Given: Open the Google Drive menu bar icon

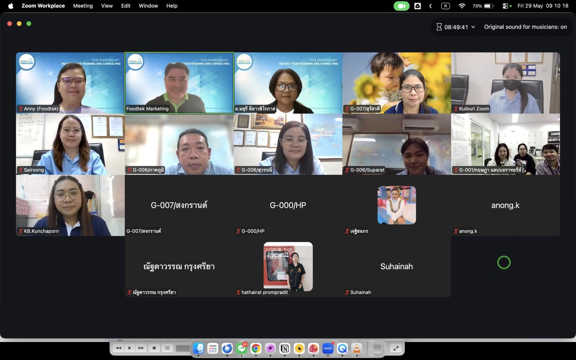Looking at the screenshot, I should coord(418,6).
